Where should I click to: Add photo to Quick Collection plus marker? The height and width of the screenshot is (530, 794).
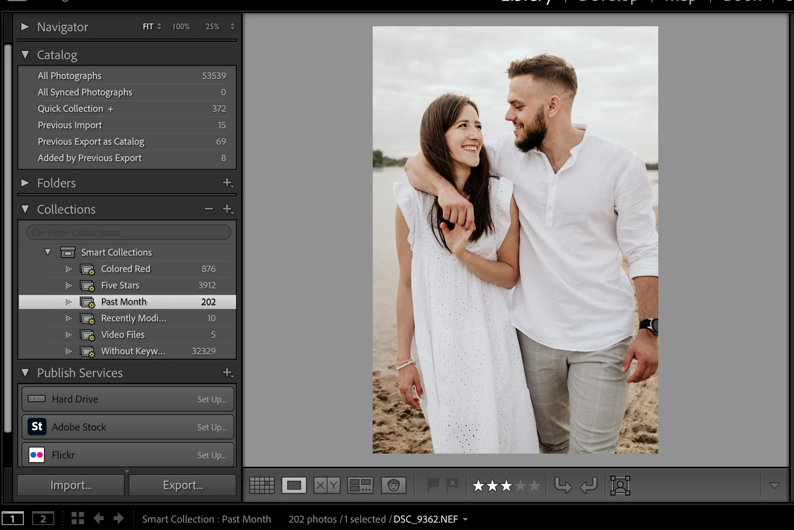[x=110, y=109]
